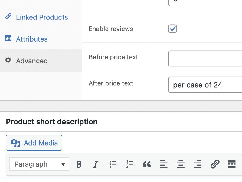Viewport: 242px width, 182px height.
Task: Click the gear icon beside Advanced
Action: point(8,60)
